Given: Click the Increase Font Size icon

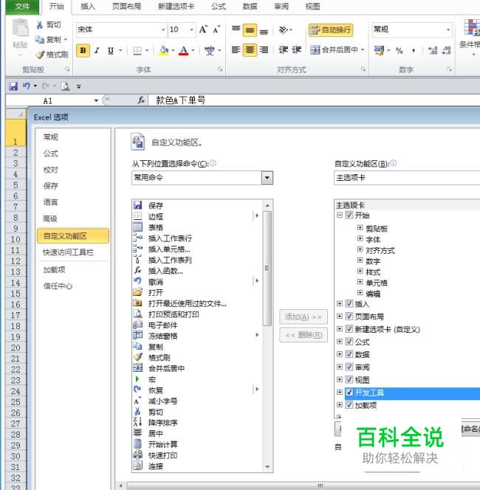Looking at the screenshot, I should click(x=203, y=30).
